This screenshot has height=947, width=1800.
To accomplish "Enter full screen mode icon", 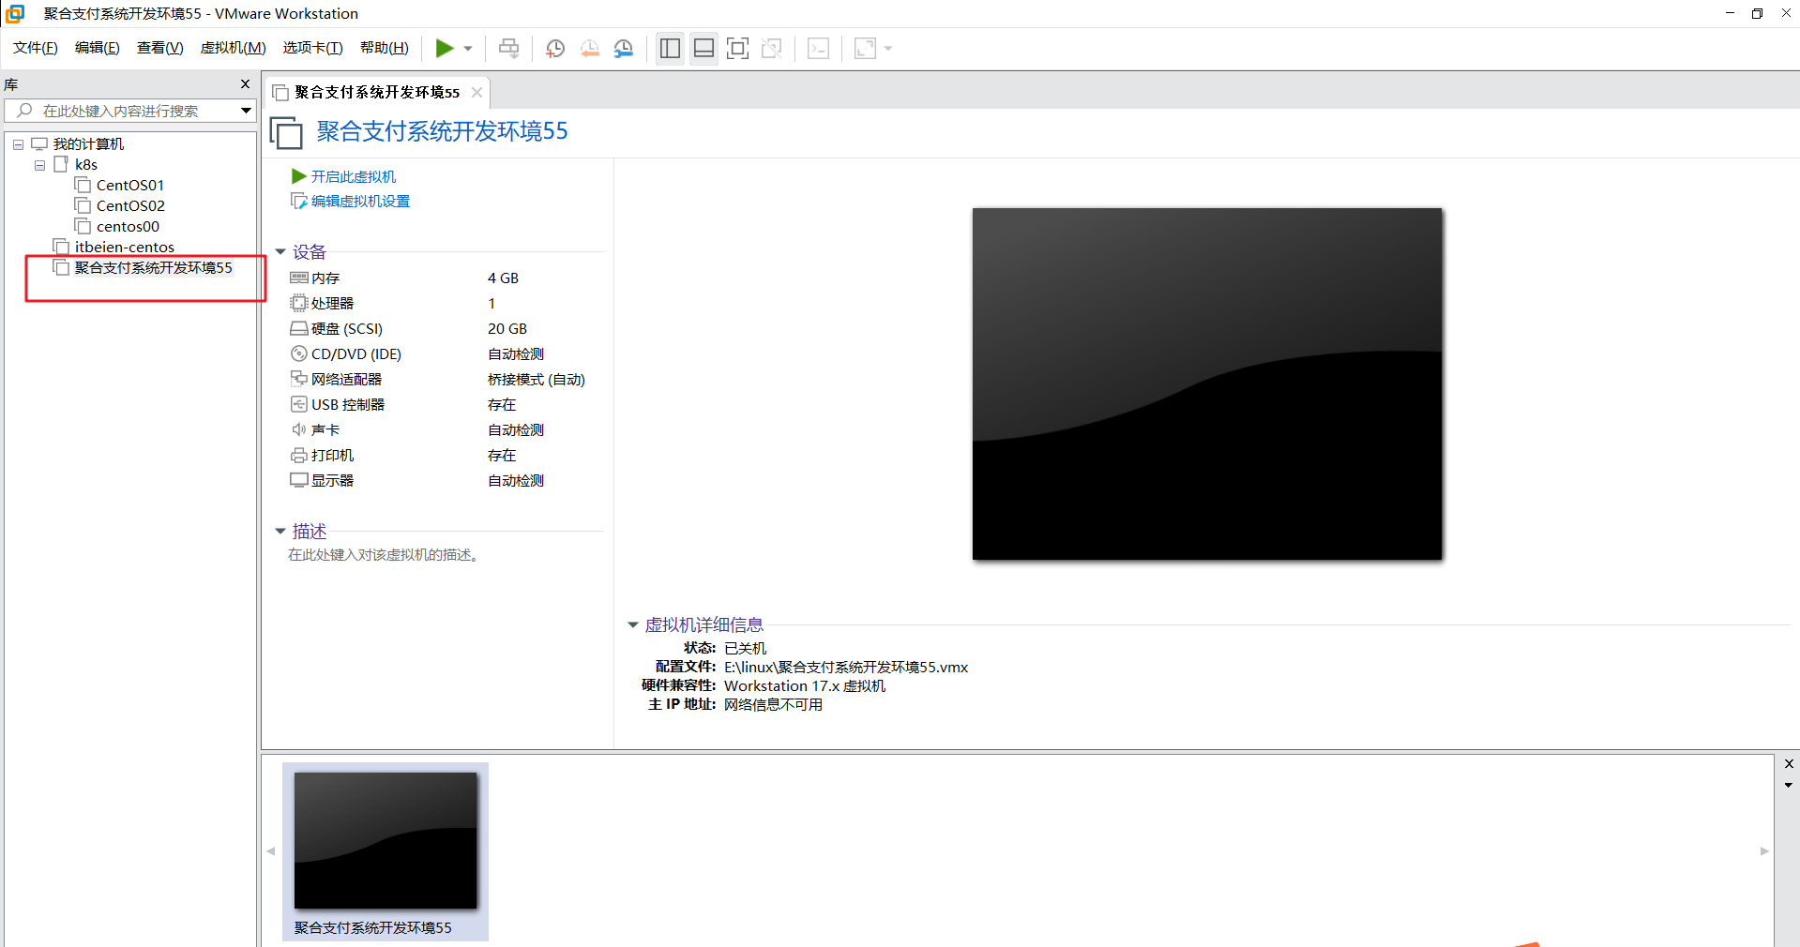I will click(x=738, y=49).
